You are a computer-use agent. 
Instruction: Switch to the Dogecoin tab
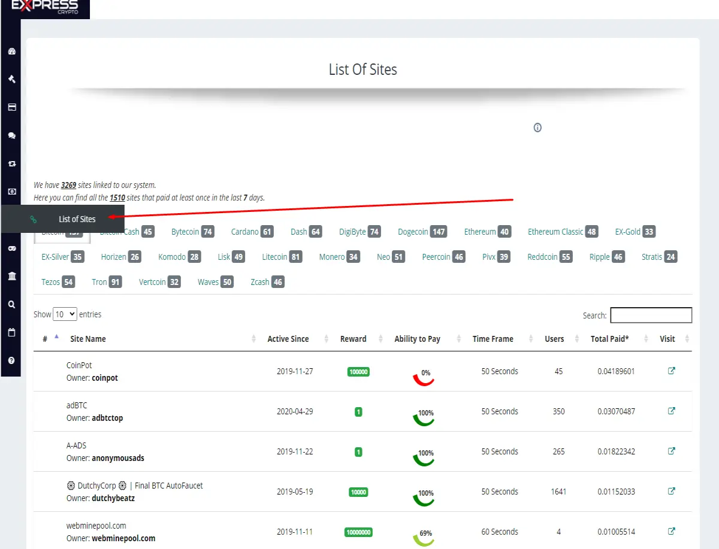[422, 232]
